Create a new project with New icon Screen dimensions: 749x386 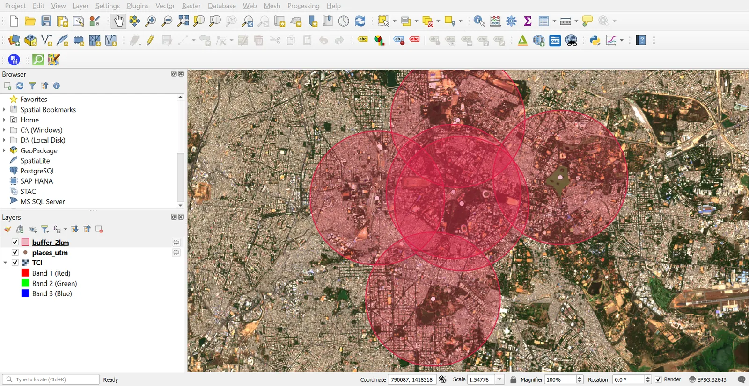(x=14, y=21)
